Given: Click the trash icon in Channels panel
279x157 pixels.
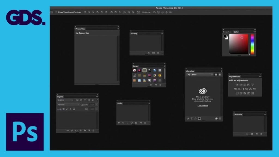Looking at the screenshot, I should point(261,134).
